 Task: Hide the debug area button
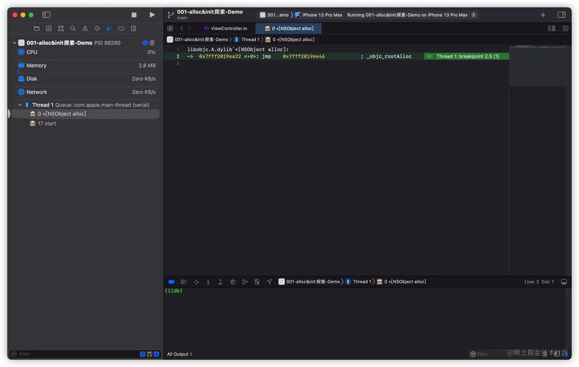(564, 282)
